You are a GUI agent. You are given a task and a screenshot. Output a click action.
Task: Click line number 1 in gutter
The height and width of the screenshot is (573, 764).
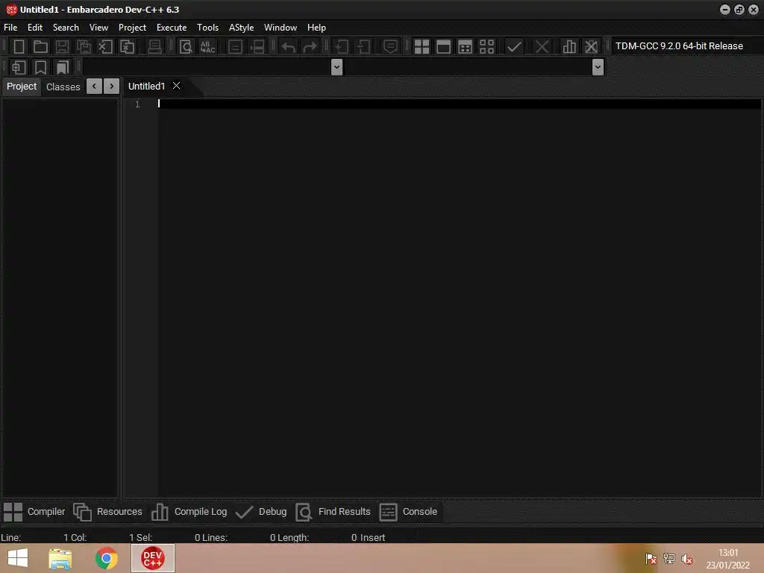pyautogui.click(x=137, y=104)
